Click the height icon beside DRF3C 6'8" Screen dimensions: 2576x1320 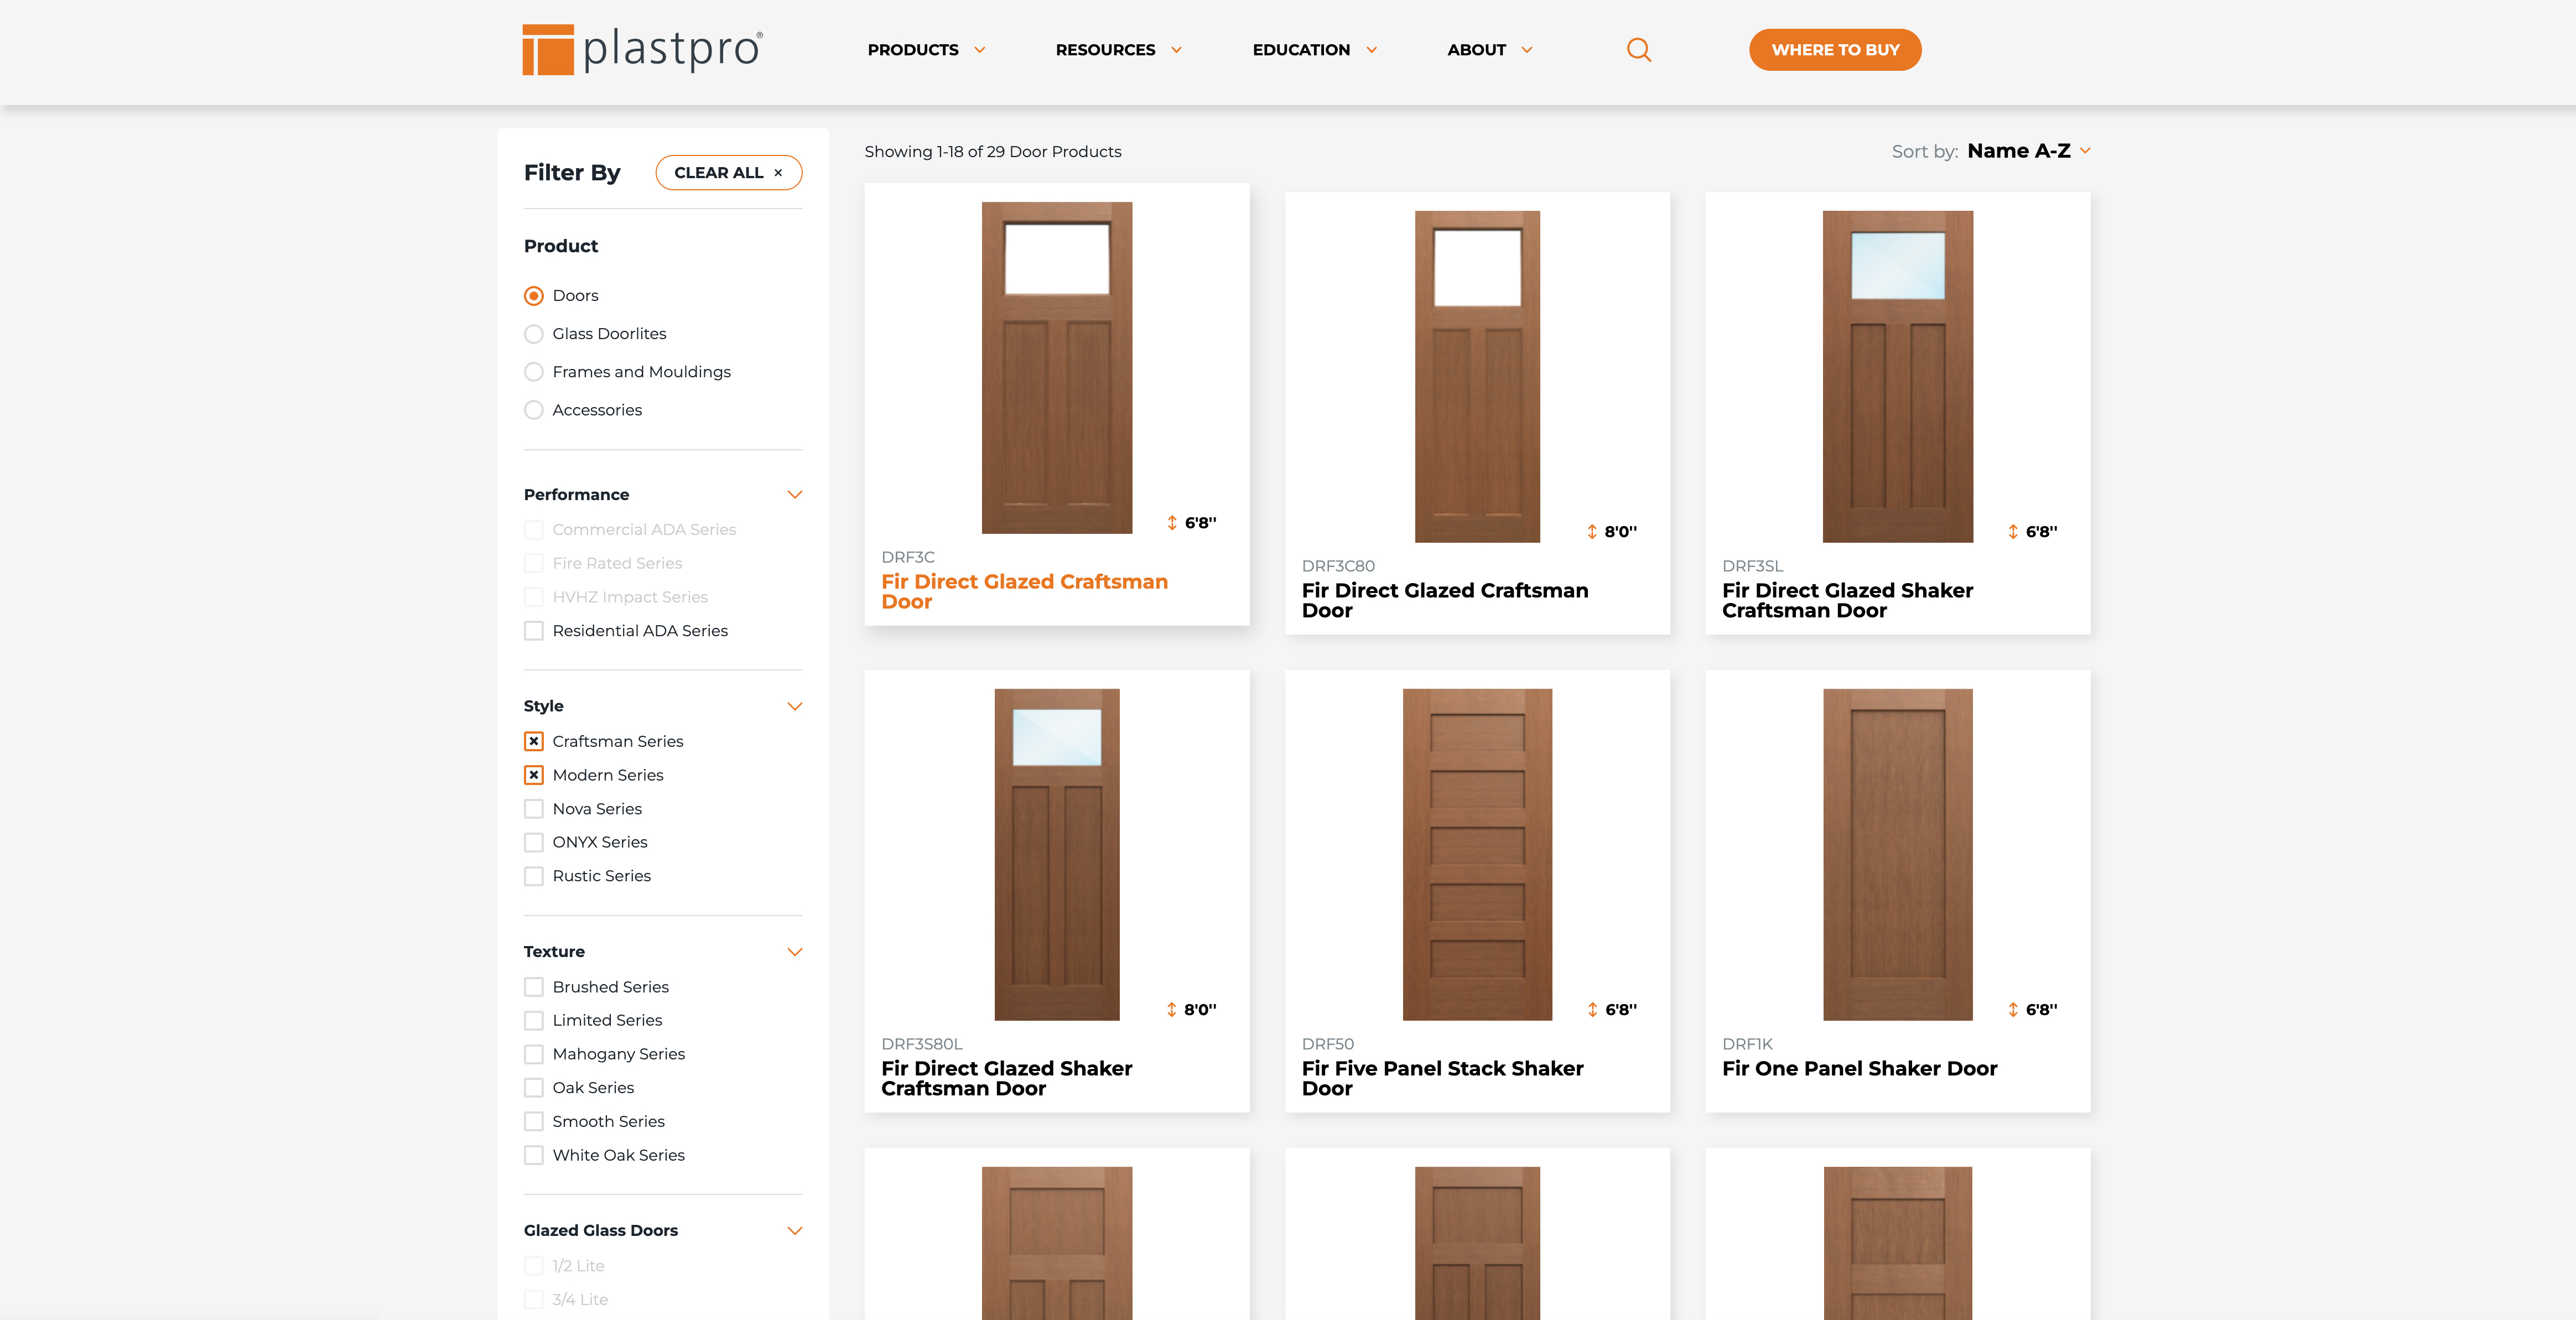tap(1172, 523)
